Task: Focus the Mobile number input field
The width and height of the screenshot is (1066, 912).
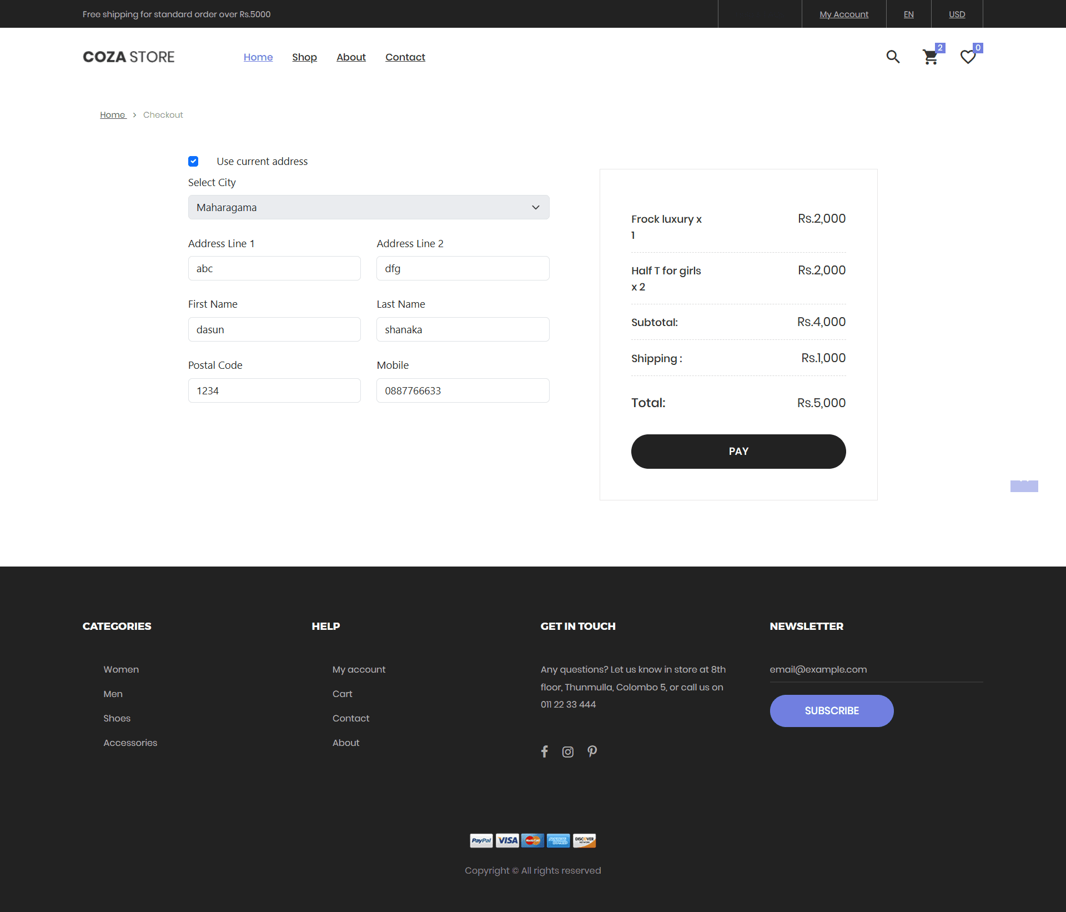Action: coord(463,390)
